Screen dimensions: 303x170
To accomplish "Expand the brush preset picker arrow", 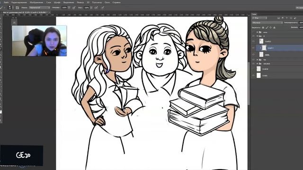I will tap(13, 8).
